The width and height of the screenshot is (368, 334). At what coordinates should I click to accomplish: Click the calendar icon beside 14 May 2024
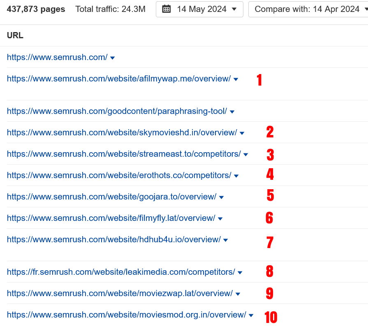[167, 9]
